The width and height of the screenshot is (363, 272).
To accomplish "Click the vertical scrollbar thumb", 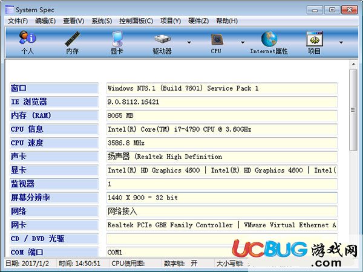I will point(353,110).
